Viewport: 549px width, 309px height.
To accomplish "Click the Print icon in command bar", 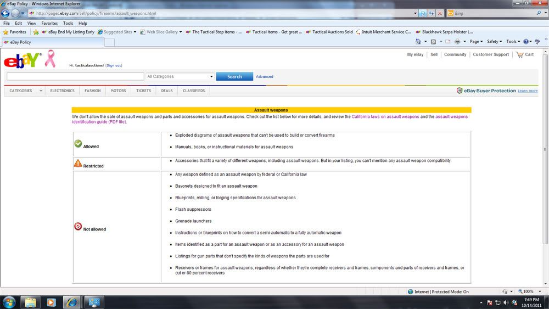I will click(x=457, y=42).
